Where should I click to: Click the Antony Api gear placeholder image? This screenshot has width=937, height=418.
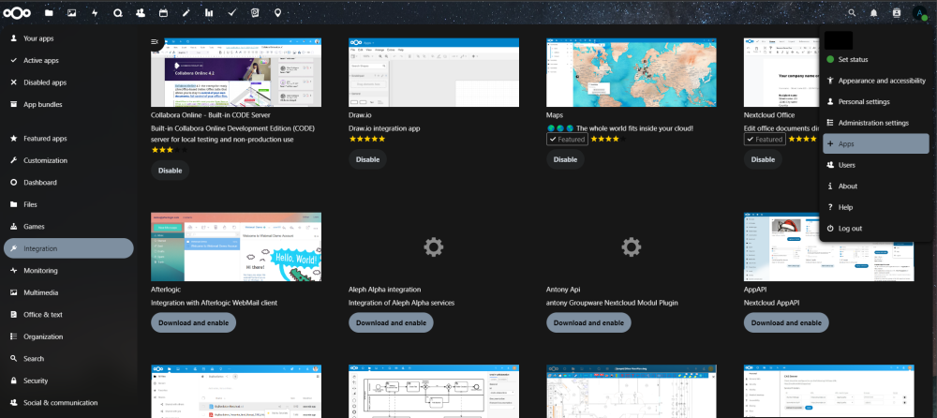(631, 246)
